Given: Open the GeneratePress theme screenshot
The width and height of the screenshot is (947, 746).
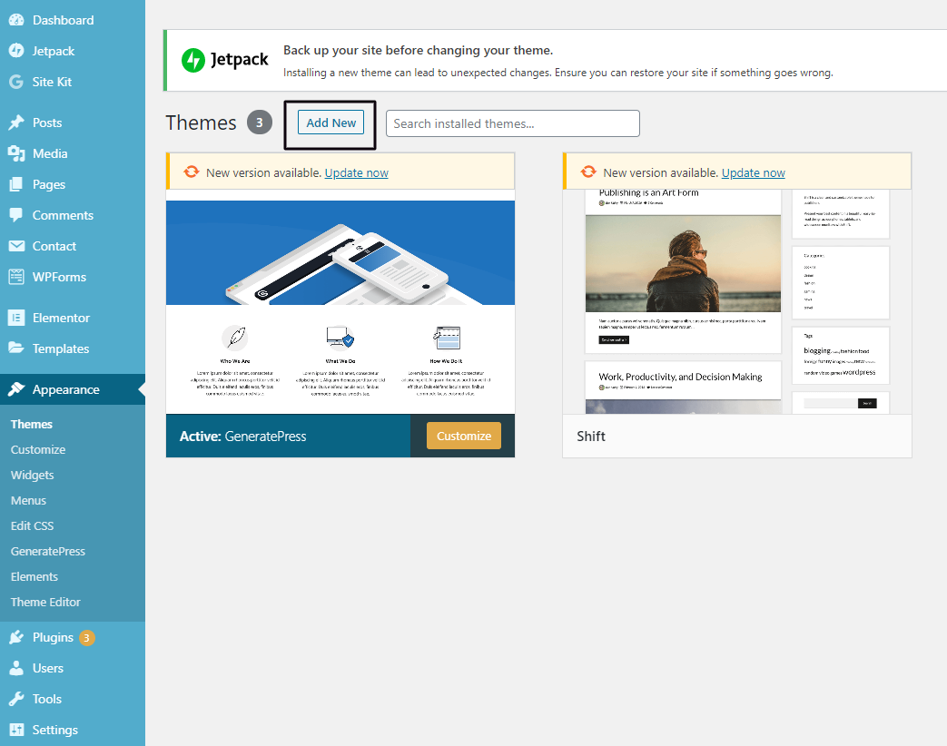Looking at the screenshot, I should (340, 302).
